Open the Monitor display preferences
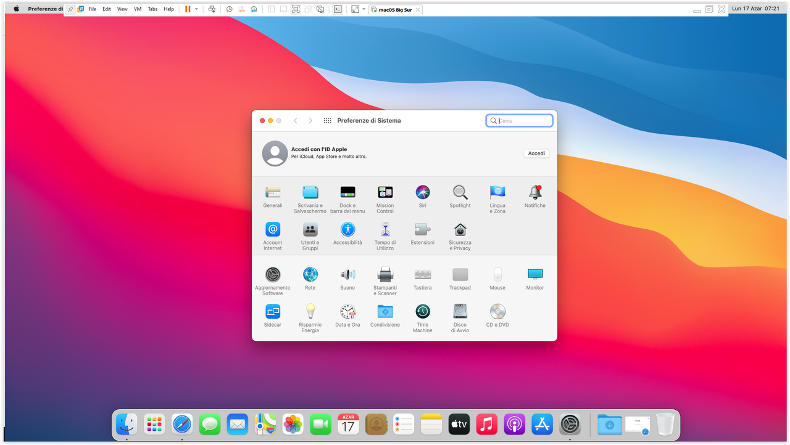Screen dimensions: 790x445 pyautogui.click(x=535, y=279)
